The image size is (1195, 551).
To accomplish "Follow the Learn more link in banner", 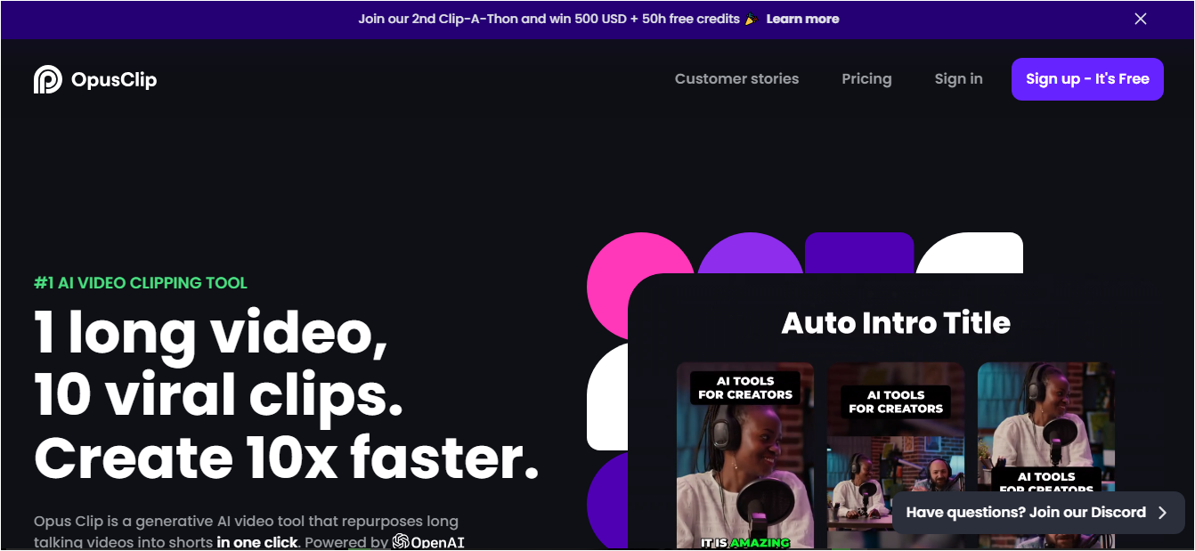I will tap(802, 19).
